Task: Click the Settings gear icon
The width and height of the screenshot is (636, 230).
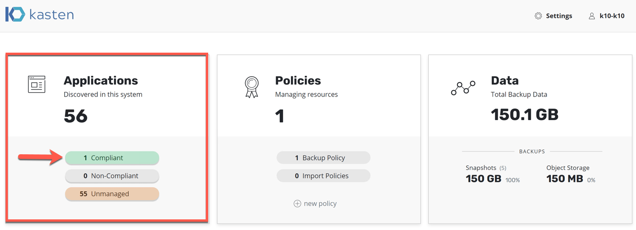Action: click(x=538, y=16)
